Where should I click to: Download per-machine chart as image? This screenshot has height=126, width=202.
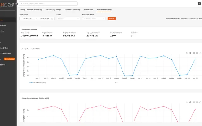click(187, 102)
